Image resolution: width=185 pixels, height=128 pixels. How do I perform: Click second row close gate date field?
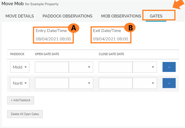tap(116, 83)
